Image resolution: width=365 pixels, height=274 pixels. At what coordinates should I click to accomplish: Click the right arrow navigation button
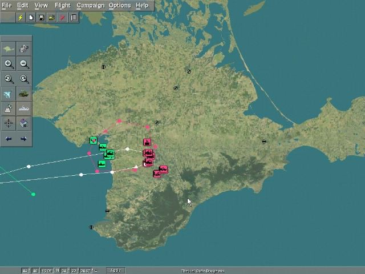[23, 139]
